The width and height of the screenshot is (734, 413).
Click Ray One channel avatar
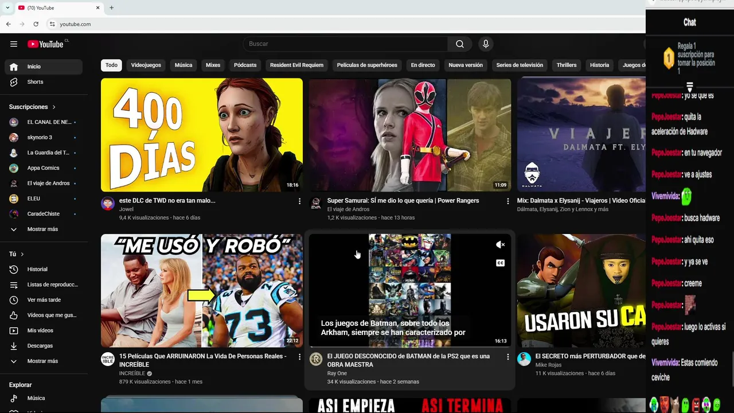click(x=316, y=359)
